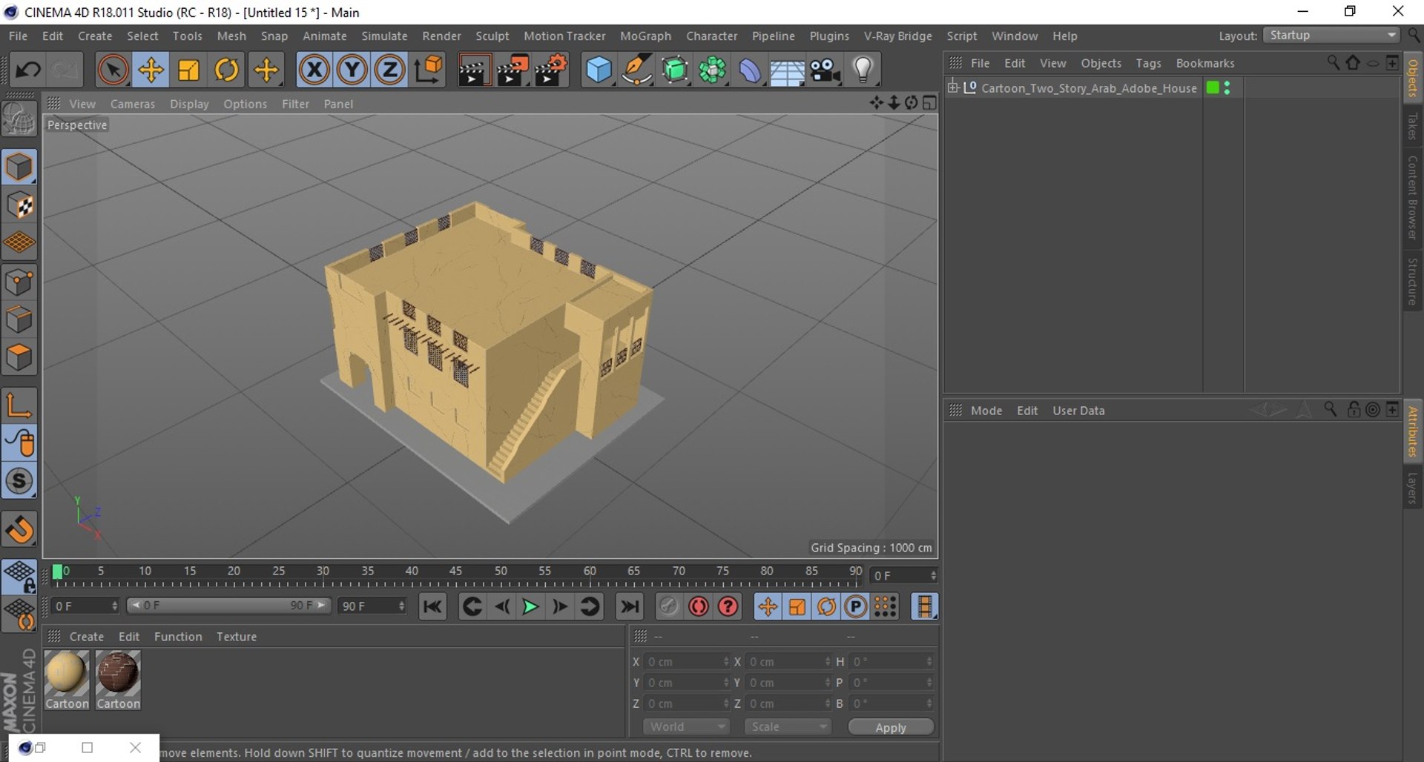Click the position X input field
Viewport: 1424px width, 762px height.
tap(686, 661)
